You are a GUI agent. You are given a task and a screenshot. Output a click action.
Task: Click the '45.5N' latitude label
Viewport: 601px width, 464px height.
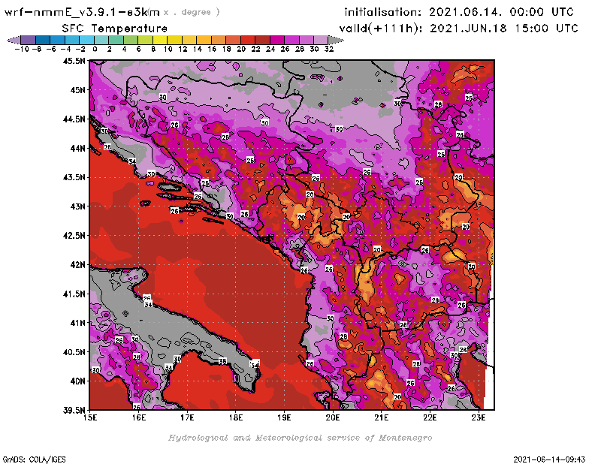(x=74, y=61)
